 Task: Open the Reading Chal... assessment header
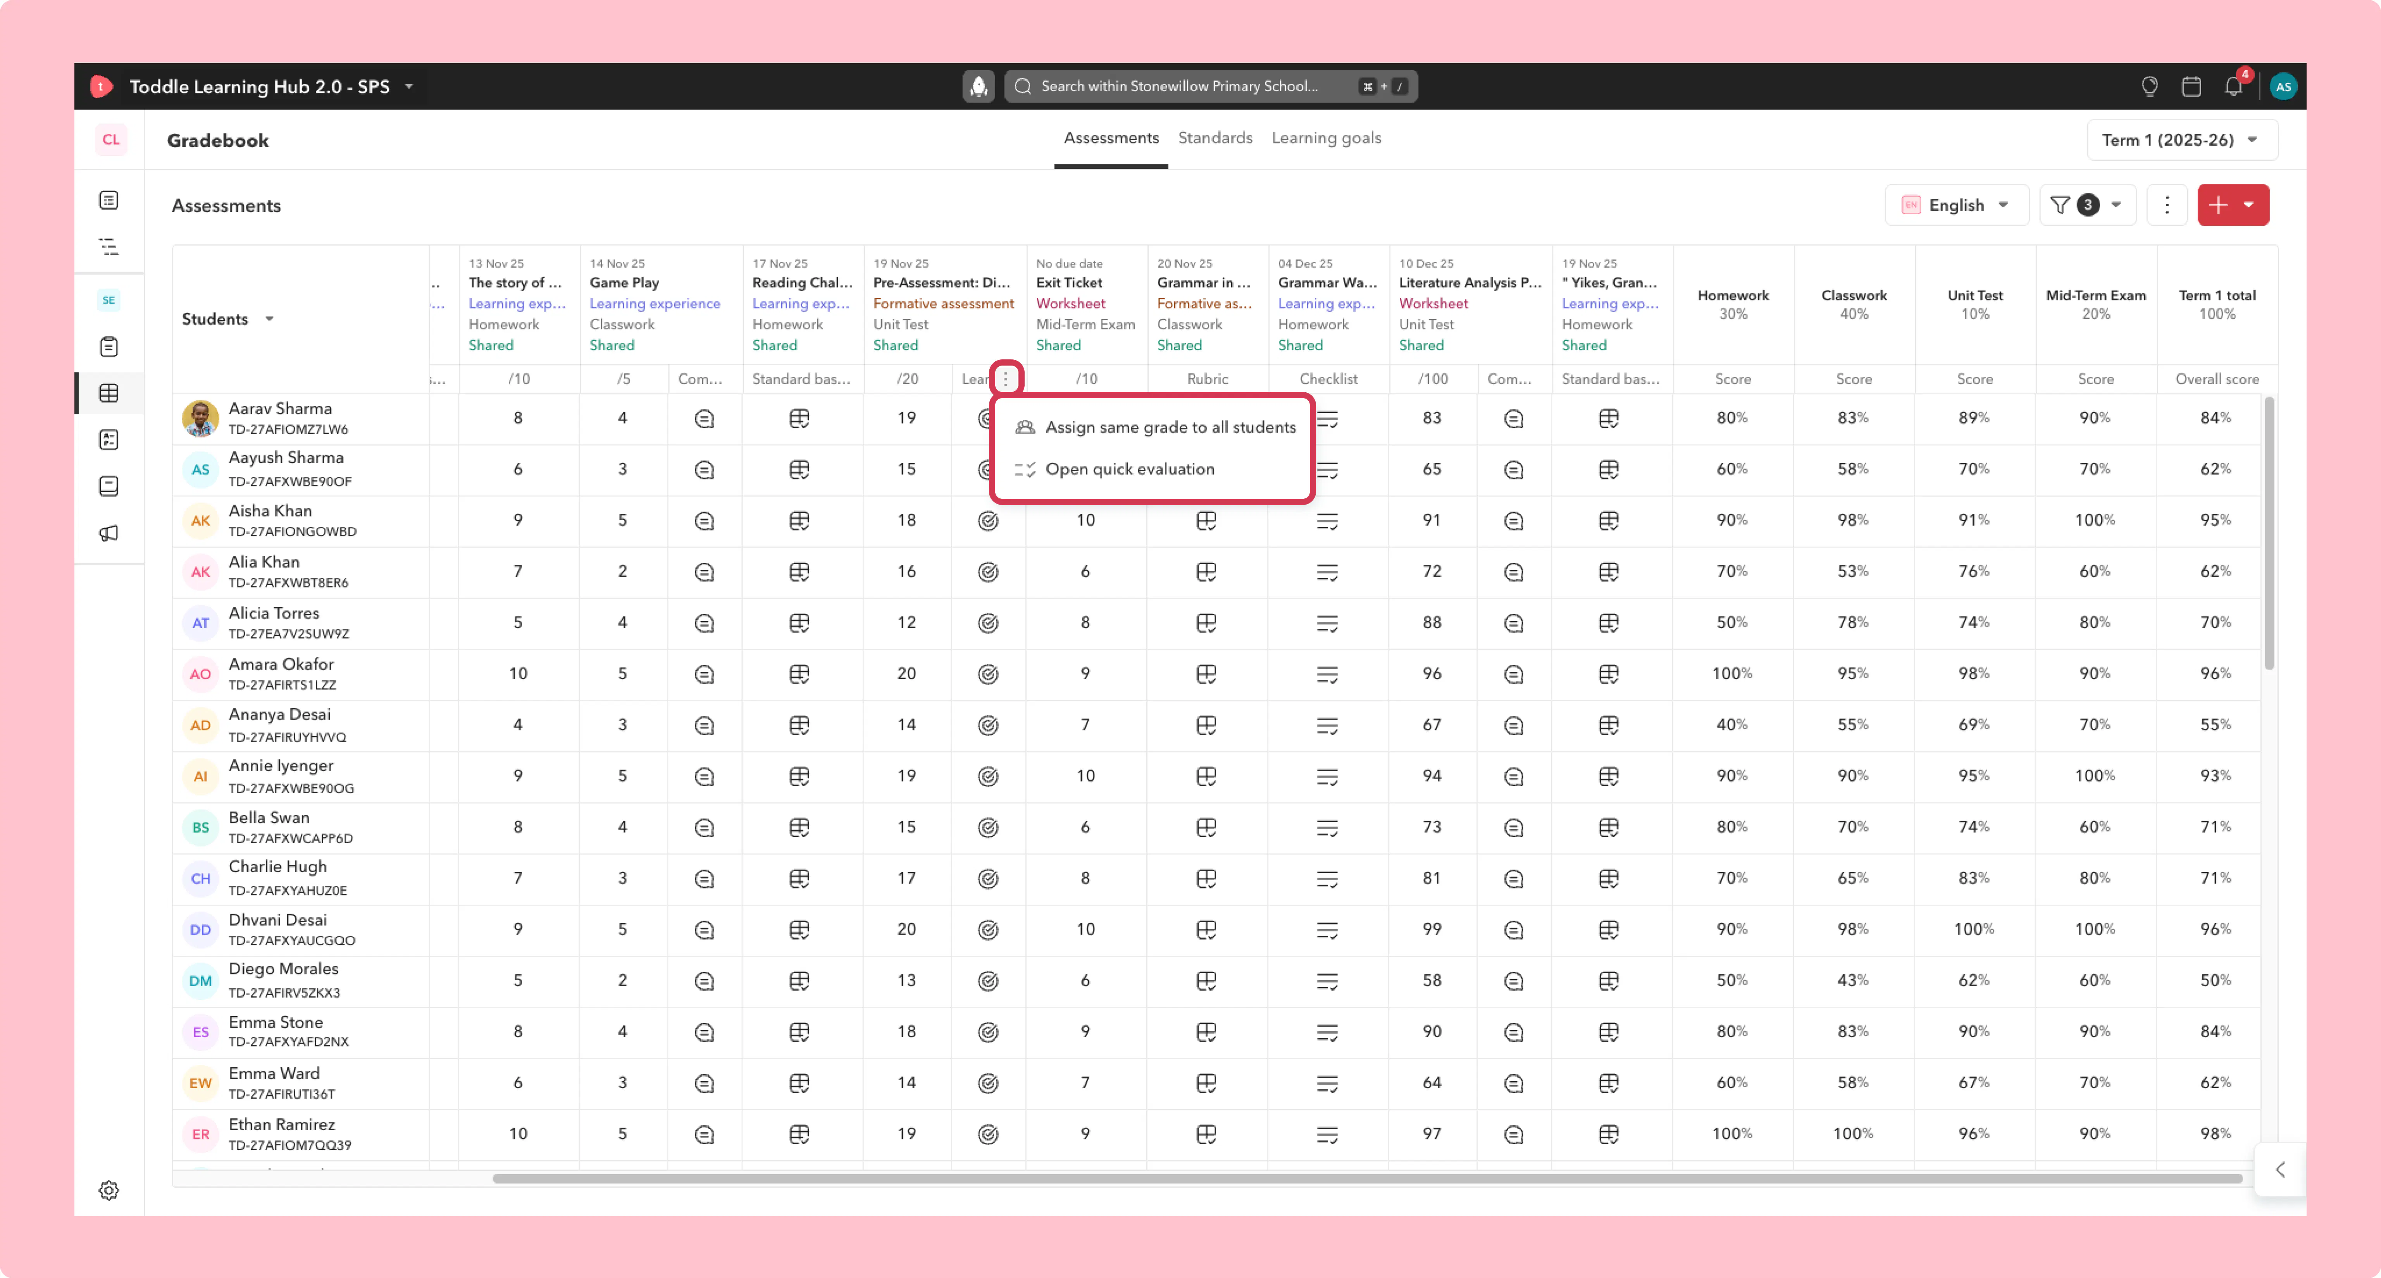coord(801,283)
